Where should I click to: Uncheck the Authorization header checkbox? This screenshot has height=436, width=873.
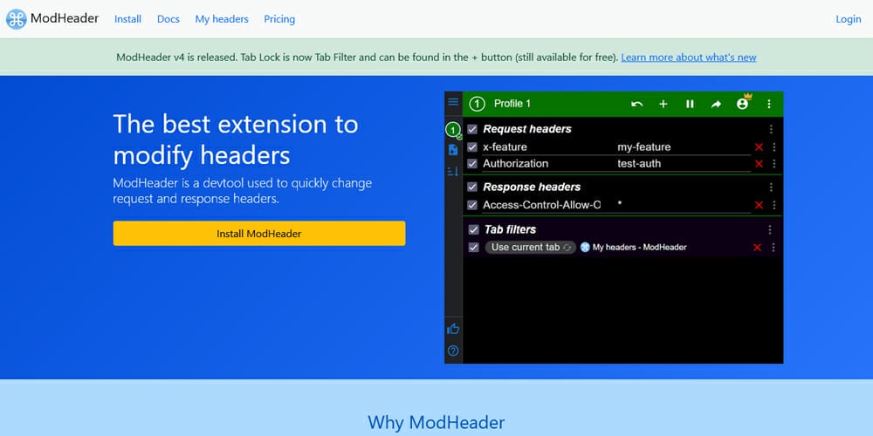(x=472, y=164)
